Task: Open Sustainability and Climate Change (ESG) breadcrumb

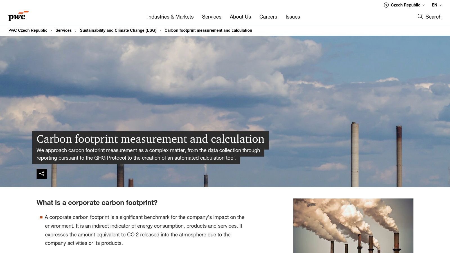Action: (118, 30)
